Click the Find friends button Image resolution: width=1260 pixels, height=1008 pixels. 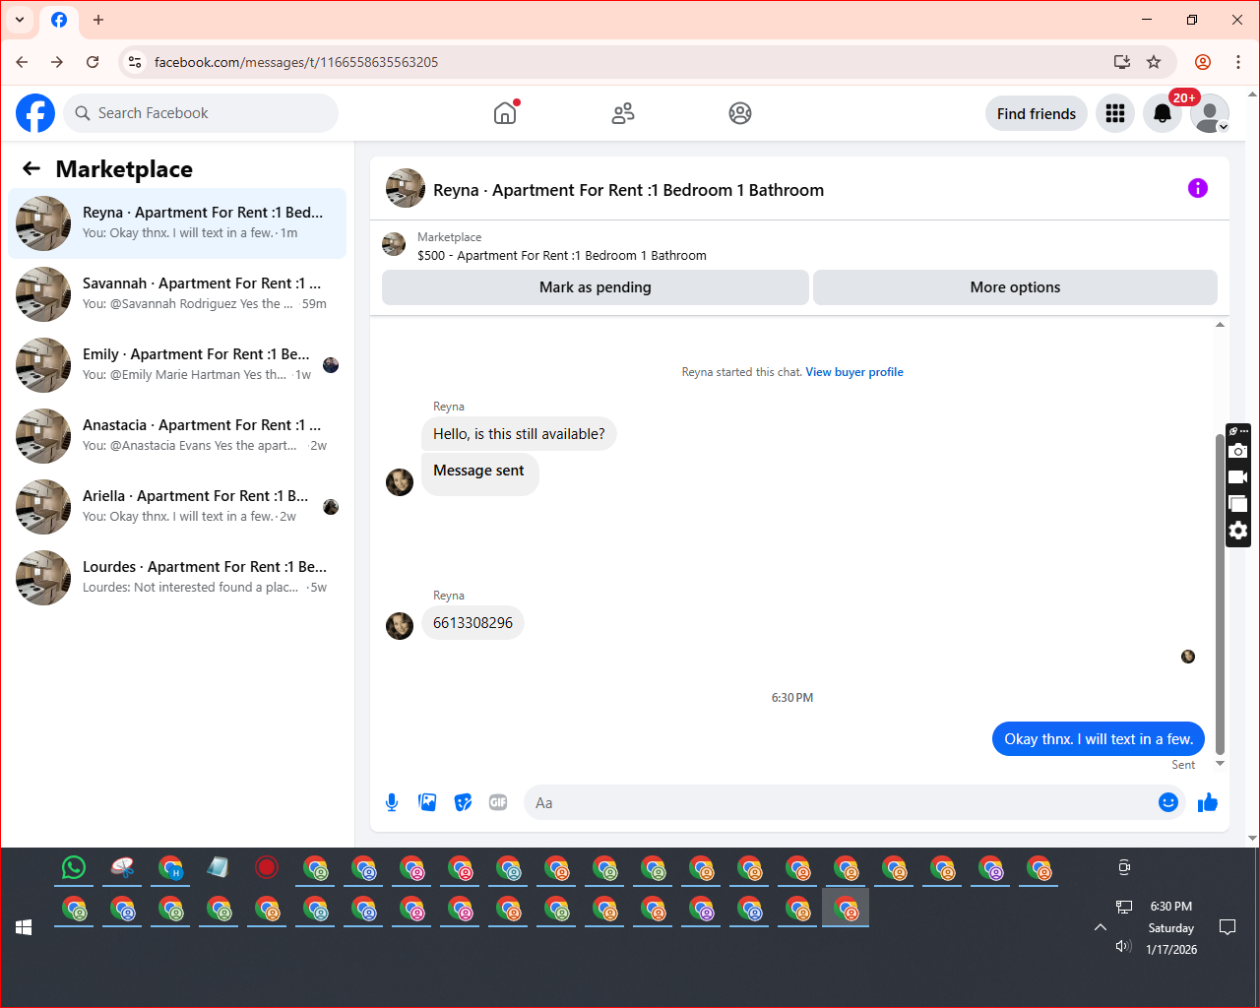pos(1037,113)
